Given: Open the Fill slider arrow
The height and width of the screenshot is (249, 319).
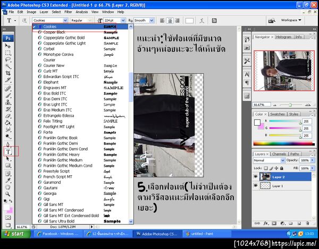Looking at the screenshot, I should 313,168.
